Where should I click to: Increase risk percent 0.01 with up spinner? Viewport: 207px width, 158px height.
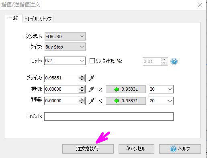164,60
